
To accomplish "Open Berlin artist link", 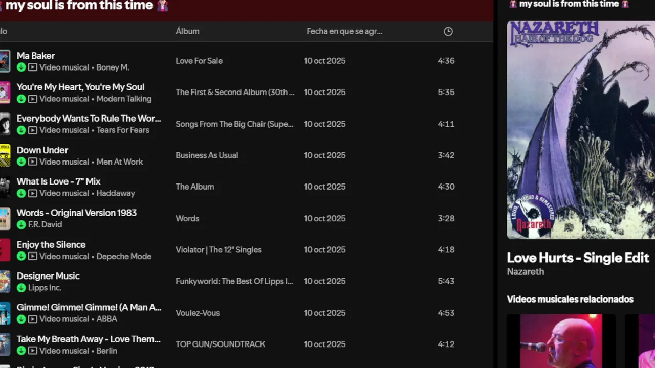I will pyautogui.click(x=106, y=351).
